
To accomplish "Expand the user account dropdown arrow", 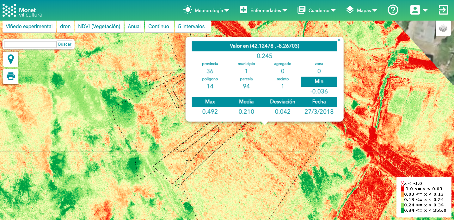I will 425,10.
